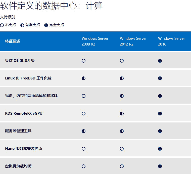This screenshot has height=174, width=191.
Task: Click the Windows Server 2008 R2 column header
Action: click(x=95, y=41)
